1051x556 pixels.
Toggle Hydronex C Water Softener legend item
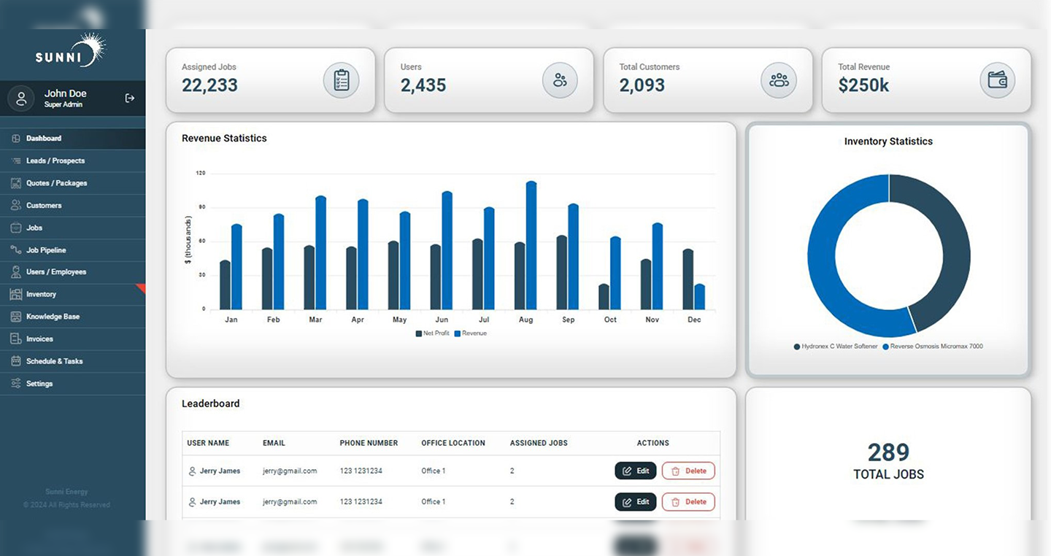coord(836,347)
